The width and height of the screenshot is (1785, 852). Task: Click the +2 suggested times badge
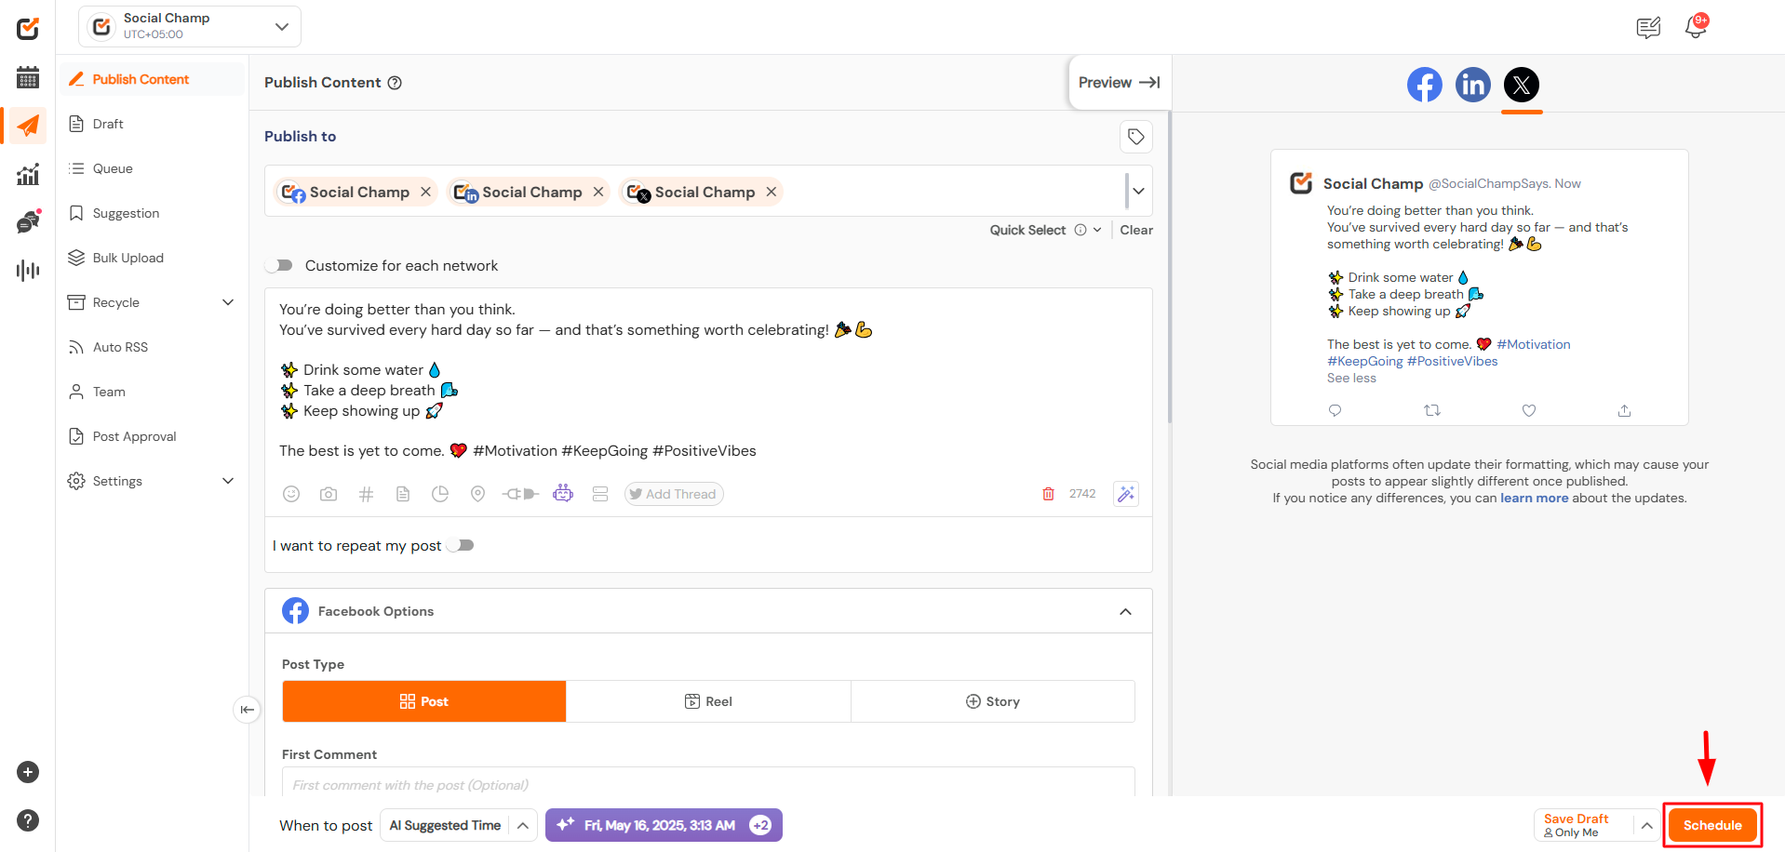(x=760, y=825)
